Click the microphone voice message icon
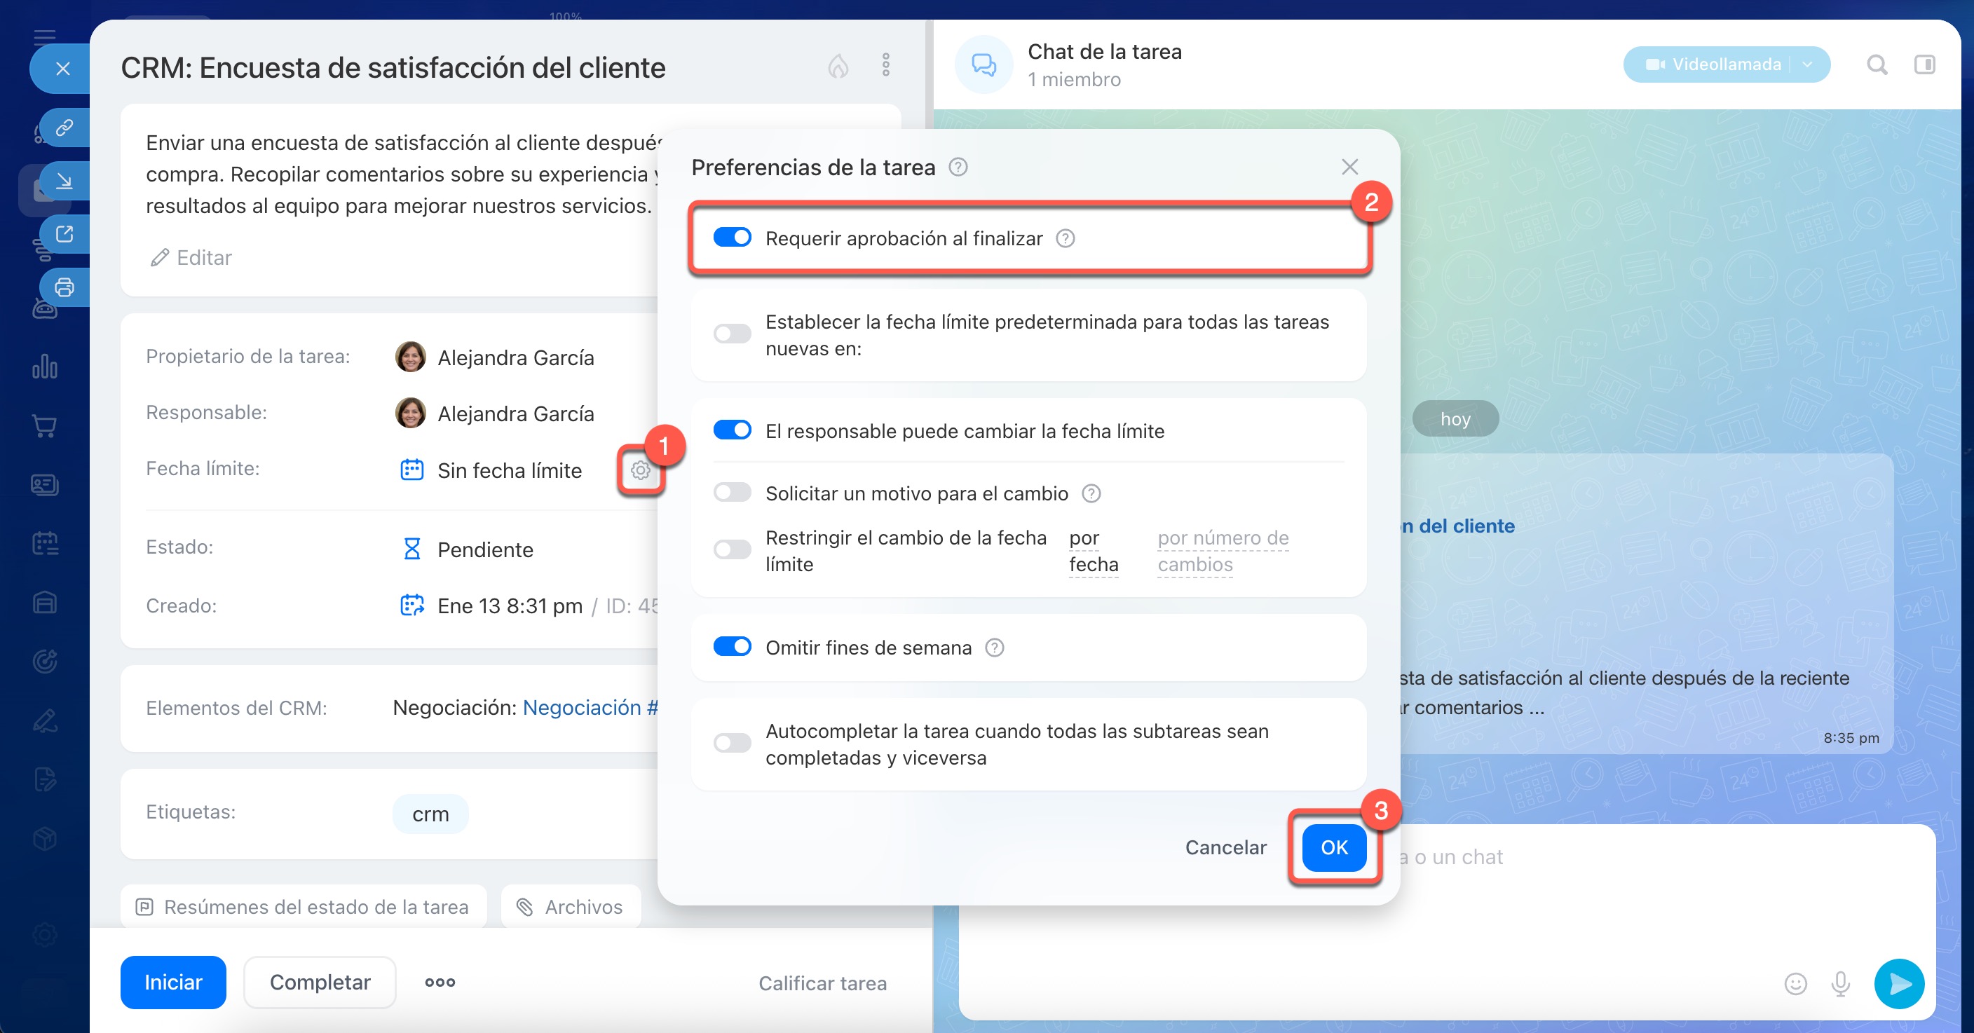The height and width of the screenshot is (1033, 1974). (1840, 983)
